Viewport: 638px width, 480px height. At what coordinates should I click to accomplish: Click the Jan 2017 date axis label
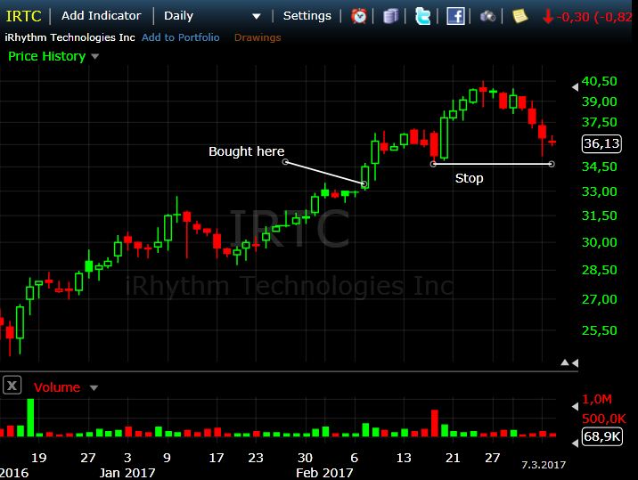click(127, 473)
